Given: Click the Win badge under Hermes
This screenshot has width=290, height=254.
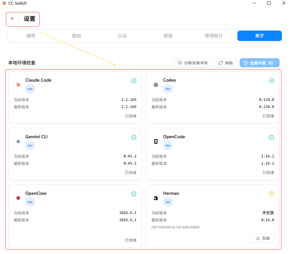Looking at the screenshot, I should pos(168,202).
